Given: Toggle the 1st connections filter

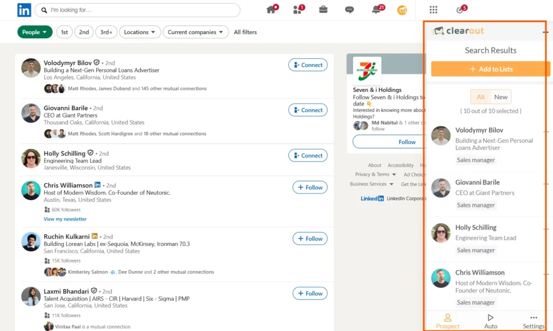Looking at the screenshot, I should pyautogui.click(x=64, y=32).
